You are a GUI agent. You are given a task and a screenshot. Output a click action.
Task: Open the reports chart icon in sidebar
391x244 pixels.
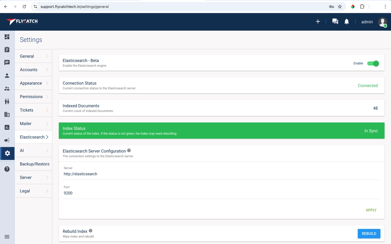(7, 127)
